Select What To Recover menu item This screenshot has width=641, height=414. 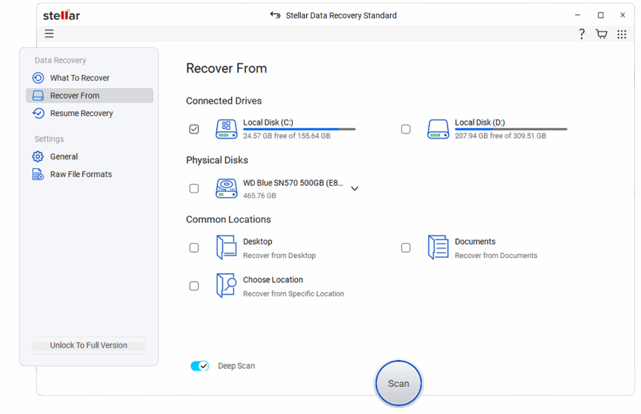[x=90, y=78]
